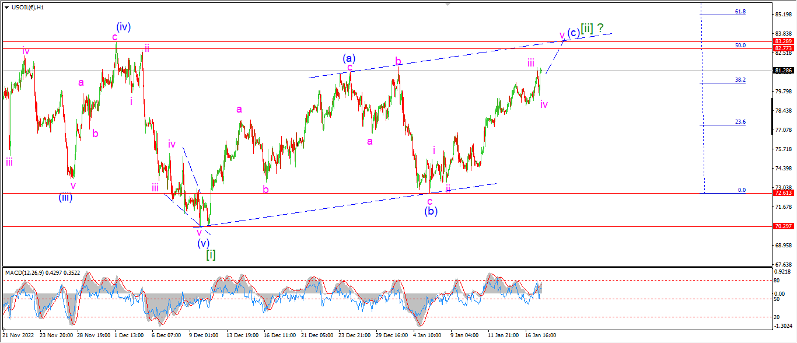The image size is (797, 343).
Task: Select the blue (iii) wave label
Action: [x=65, y=197]
